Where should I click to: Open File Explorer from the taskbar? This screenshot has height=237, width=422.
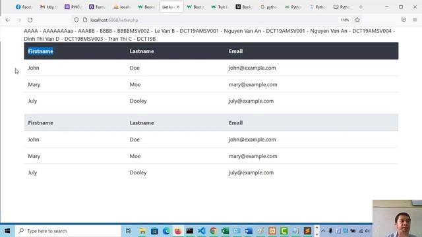pyautogui.click(x=142, y=231)
